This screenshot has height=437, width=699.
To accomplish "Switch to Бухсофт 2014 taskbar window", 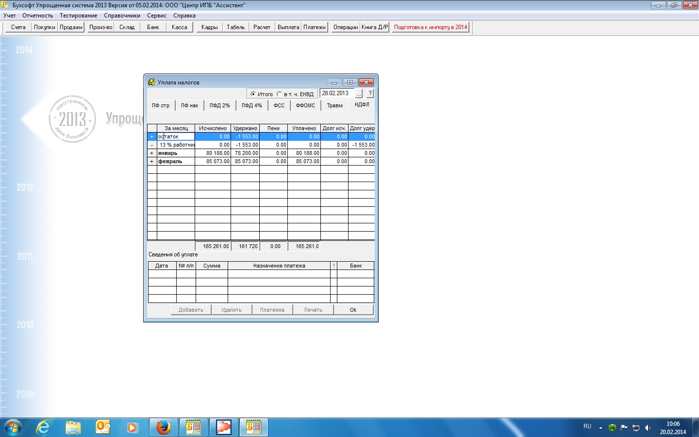I will tap(193, 427).
